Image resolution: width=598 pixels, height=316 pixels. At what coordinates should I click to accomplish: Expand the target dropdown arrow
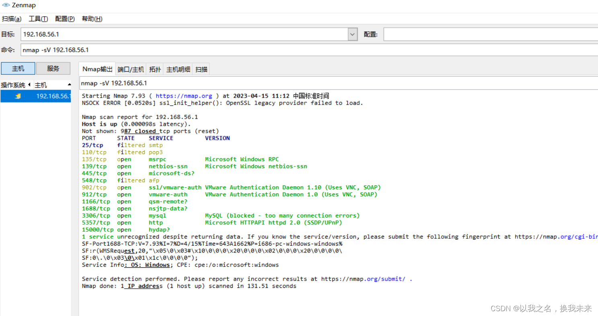click(x=353, y=35)
